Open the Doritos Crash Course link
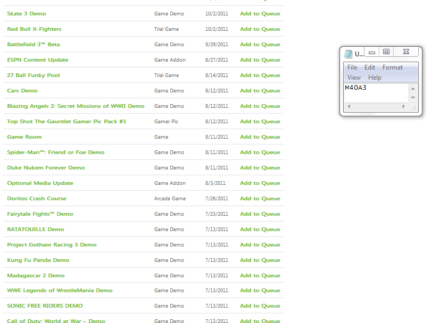448x323 pixels. (36, 199)
